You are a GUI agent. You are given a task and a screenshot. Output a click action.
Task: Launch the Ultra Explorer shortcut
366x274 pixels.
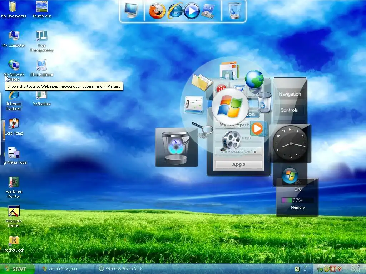point(41,68)
